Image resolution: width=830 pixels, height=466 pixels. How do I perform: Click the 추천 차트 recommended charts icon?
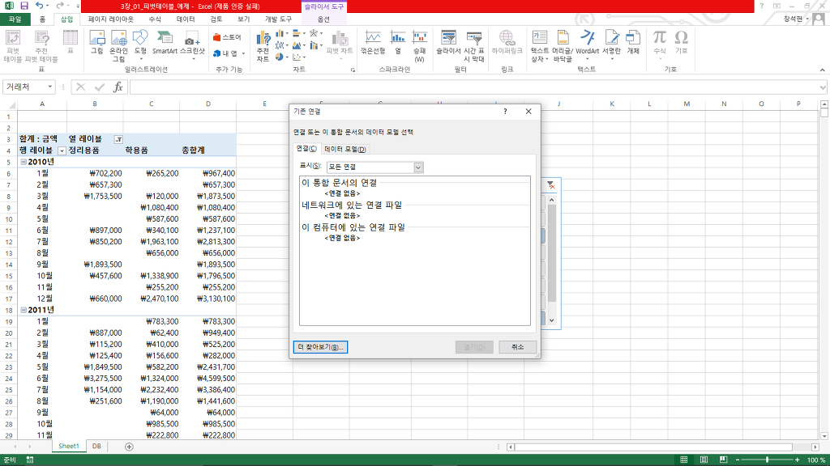click(263, 45)
